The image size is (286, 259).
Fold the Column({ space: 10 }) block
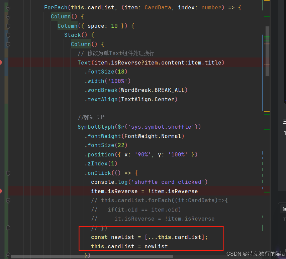8,26
